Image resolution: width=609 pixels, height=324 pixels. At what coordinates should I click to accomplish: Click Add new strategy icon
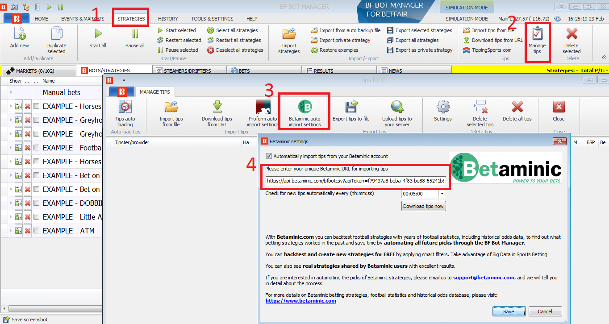[x=19, y=34]
